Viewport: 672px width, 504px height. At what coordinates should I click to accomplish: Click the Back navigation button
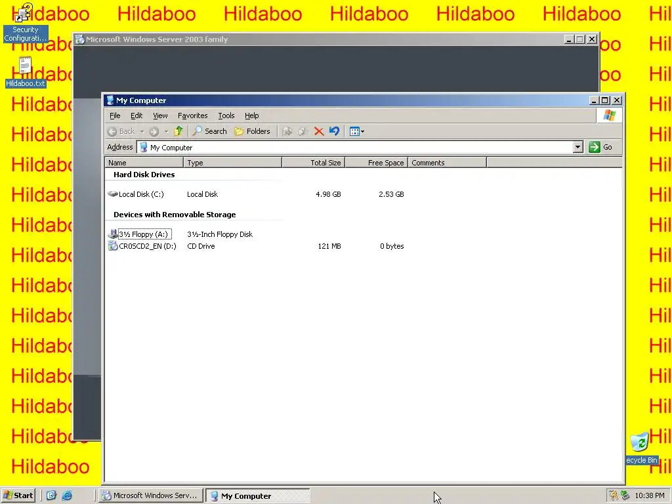121,131
